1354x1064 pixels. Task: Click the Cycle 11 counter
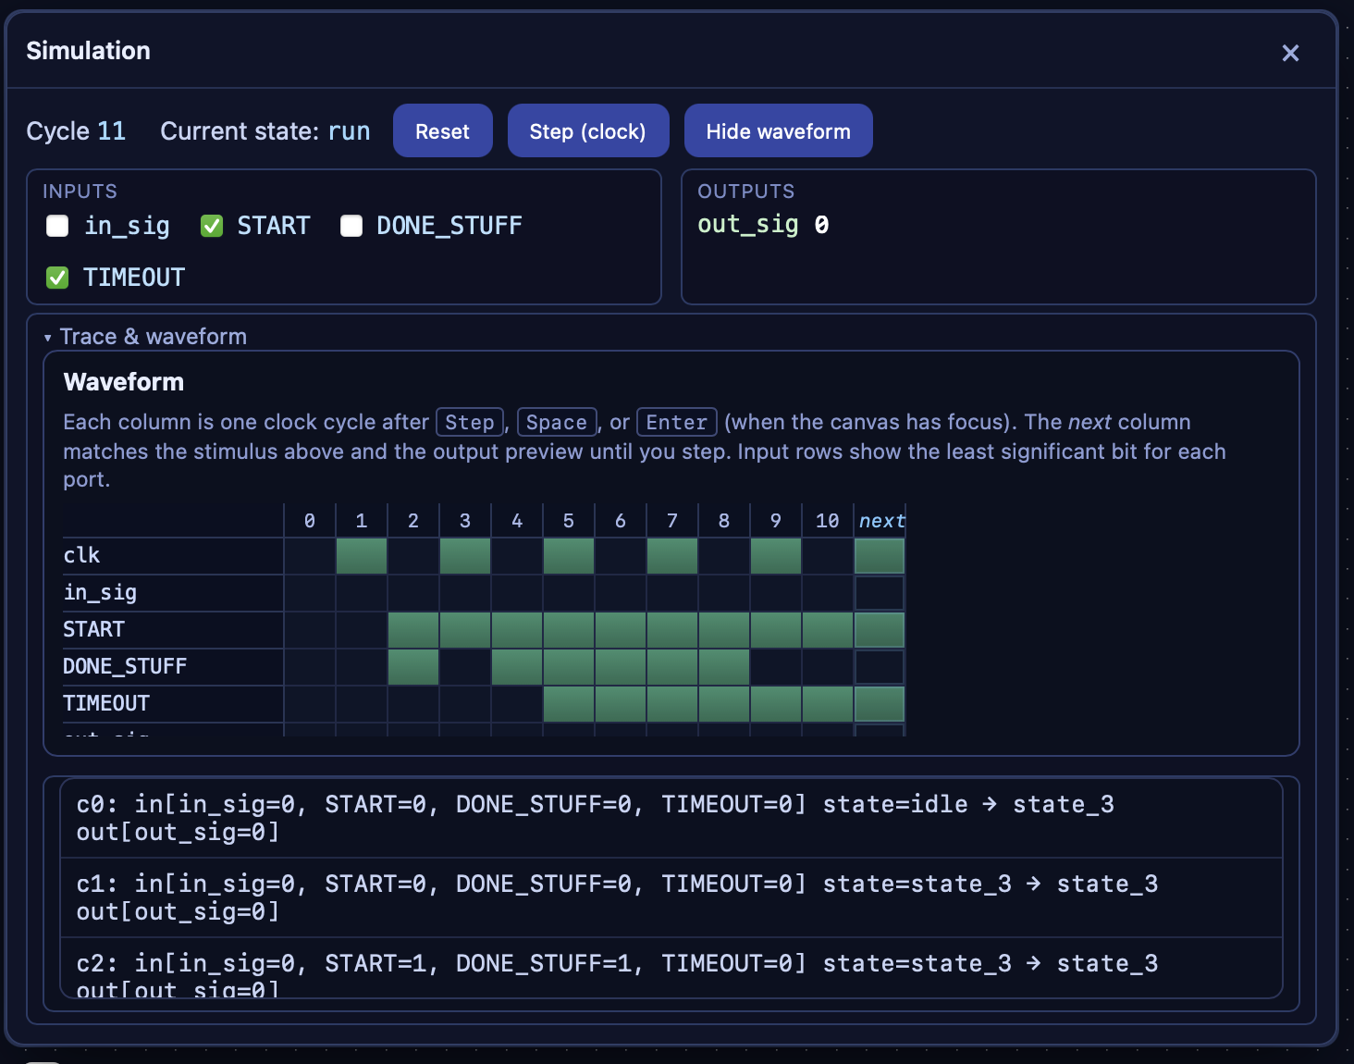[x=76, y=131]
